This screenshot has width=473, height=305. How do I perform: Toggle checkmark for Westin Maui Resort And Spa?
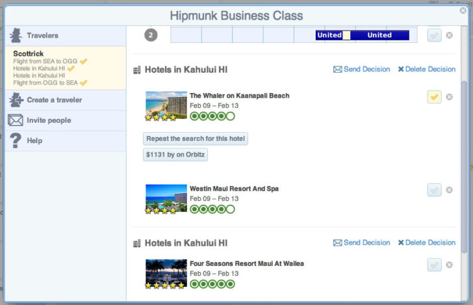coord(435,190)
